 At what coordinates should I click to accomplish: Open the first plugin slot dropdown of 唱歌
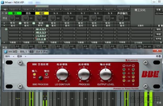(x=47, y=29)
